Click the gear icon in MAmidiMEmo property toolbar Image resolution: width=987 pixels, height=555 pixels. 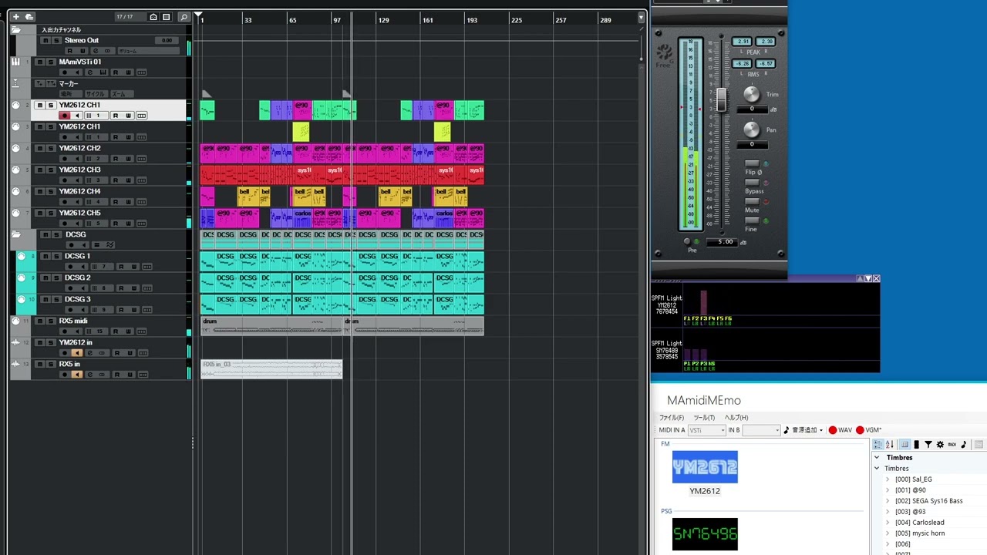pyautogui.click(x=940, y=445)
